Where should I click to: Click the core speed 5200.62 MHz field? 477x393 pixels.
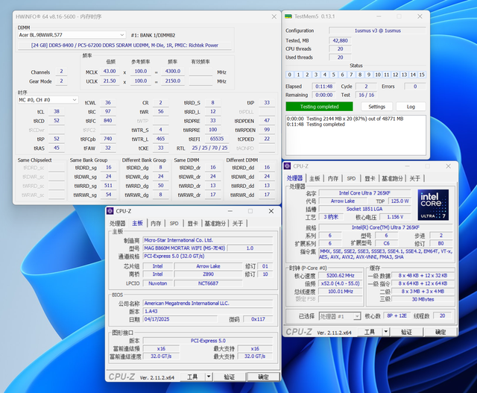click(341, 275)
